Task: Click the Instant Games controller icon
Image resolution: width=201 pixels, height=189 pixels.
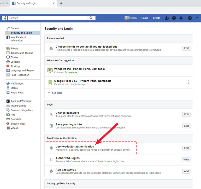Action: click(x=8, y=106)
